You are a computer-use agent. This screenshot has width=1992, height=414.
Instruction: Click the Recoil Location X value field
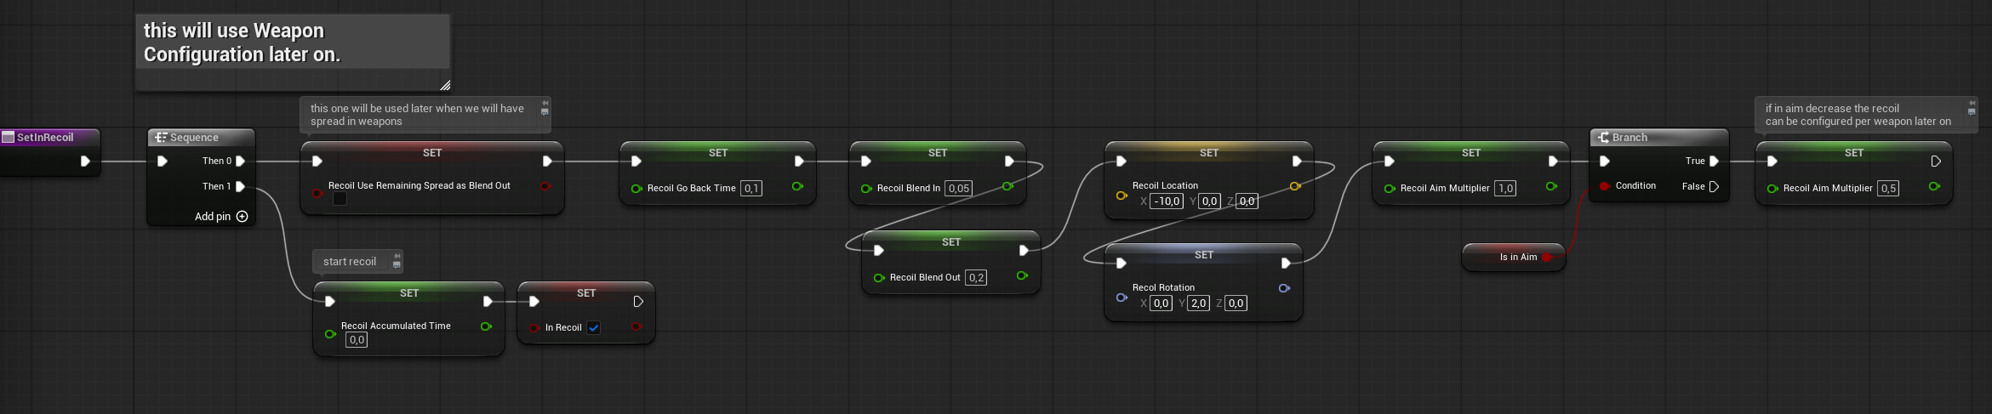(x=1167, y=201)
